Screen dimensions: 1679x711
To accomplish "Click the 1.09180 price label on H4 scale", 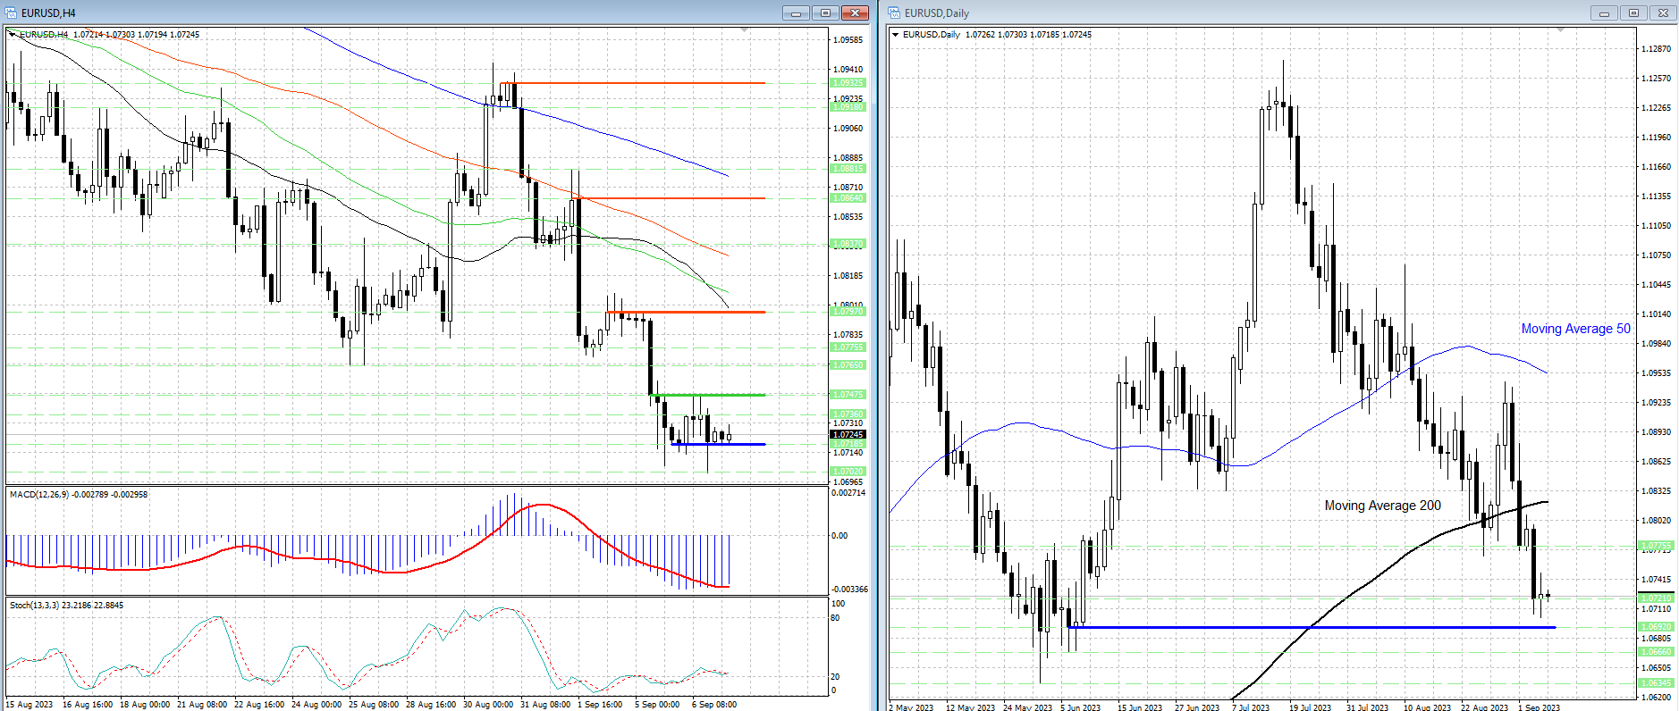I will [x=848, y=107].
